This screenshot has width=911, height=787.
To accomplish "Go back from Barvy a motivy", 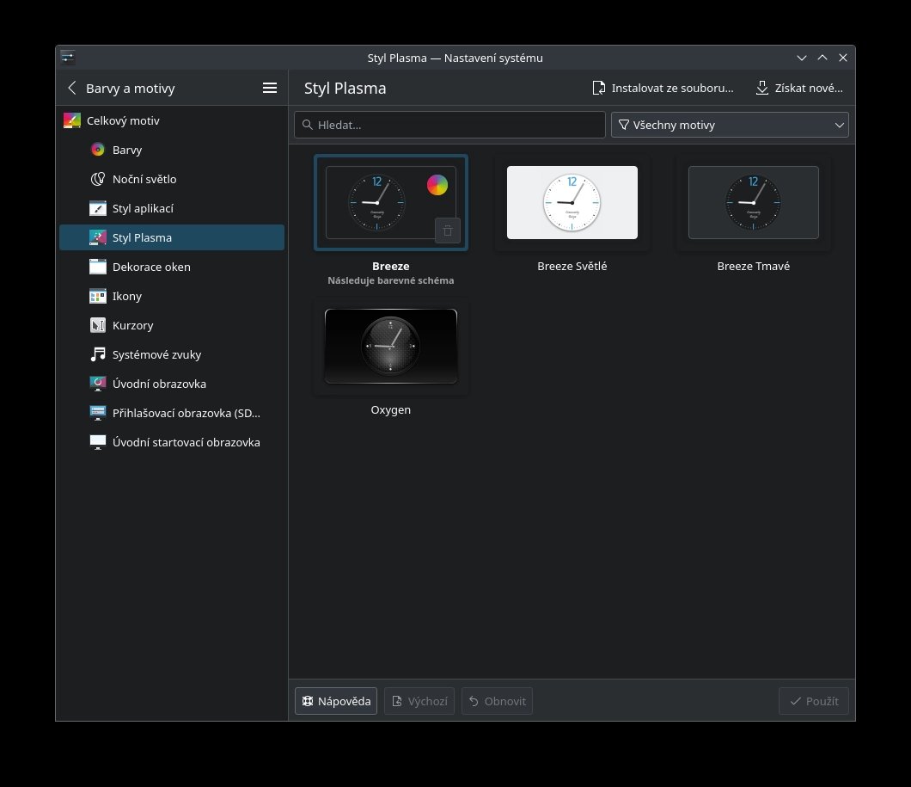I will pos(72,88).
